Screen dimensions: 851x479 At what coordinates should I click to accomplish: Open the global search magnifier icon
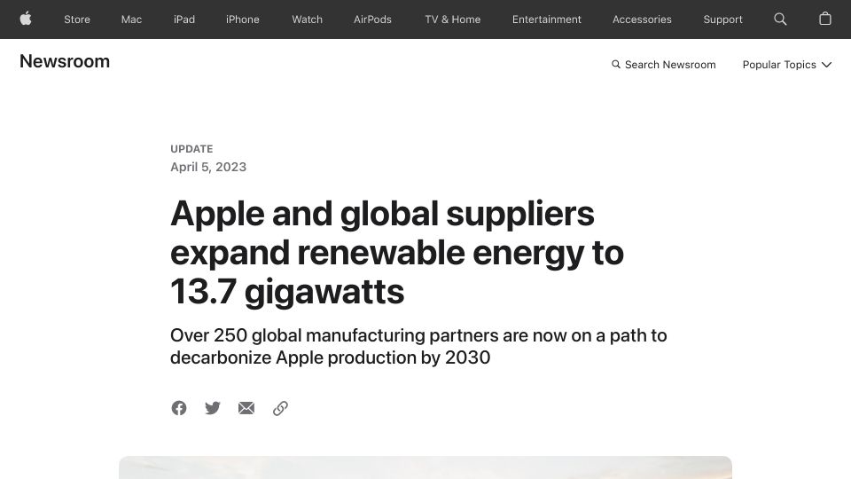click(x=780, y=19)
